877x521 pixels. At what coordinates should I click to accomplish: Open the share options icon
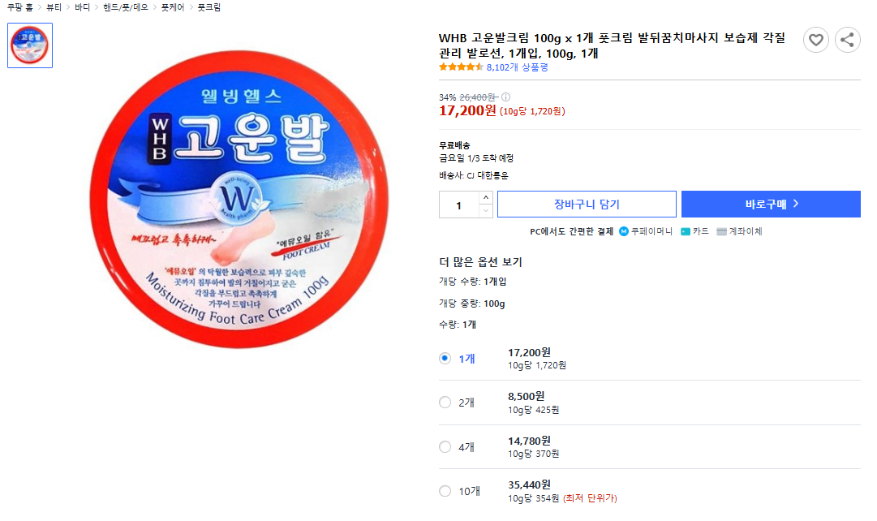click(x=847, y=38)
